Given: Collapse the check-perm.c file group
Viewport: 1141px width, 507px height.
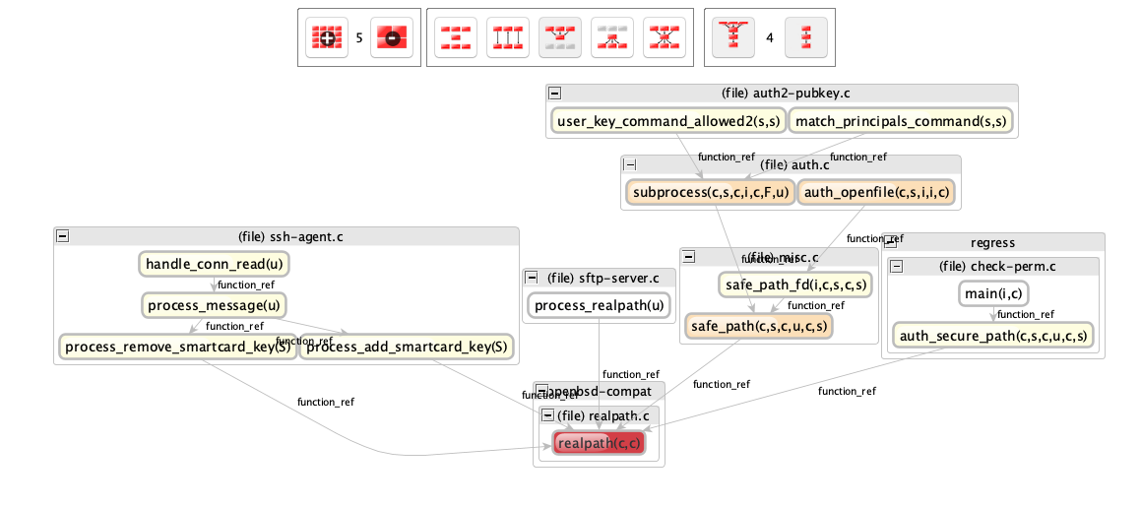Looking at the screenshot, I should pos(899,266).
